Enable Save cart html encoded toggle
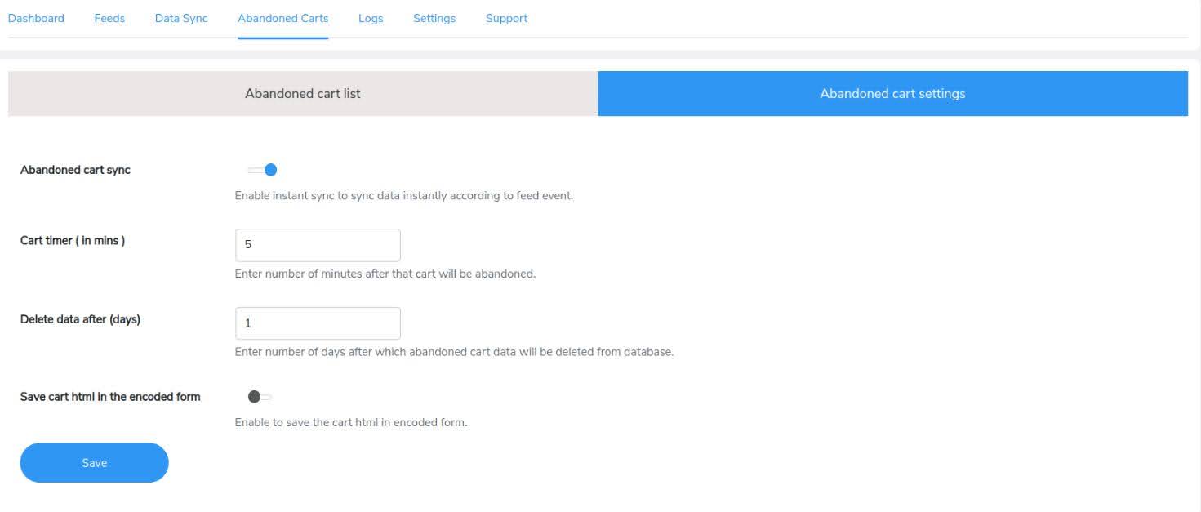Screen dimensions: 1201x512 tap(260, 397)
